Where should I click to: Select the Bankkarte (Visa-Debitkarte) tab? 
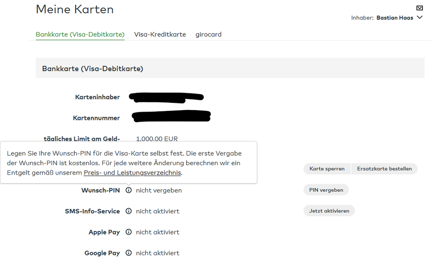80,34
